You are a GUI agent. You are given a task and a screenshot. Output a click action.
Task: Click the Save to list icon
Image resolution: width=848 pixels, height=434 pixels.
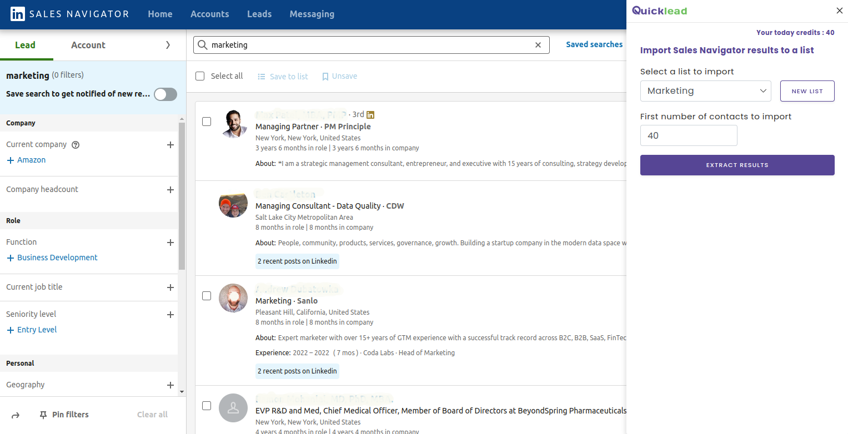pyautogui.click(x=262, y=76)
